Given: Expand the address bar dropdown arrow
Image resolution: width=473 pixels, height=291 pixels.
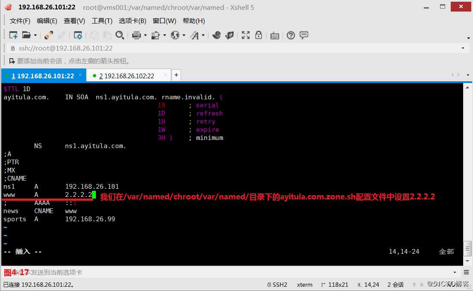Looking at the screenshot, I should (x=463, y=48).
